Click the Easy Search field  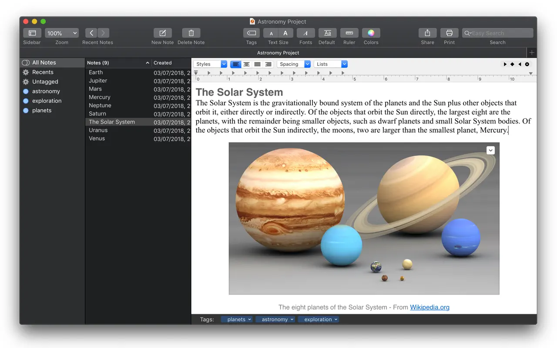[500, 33]
